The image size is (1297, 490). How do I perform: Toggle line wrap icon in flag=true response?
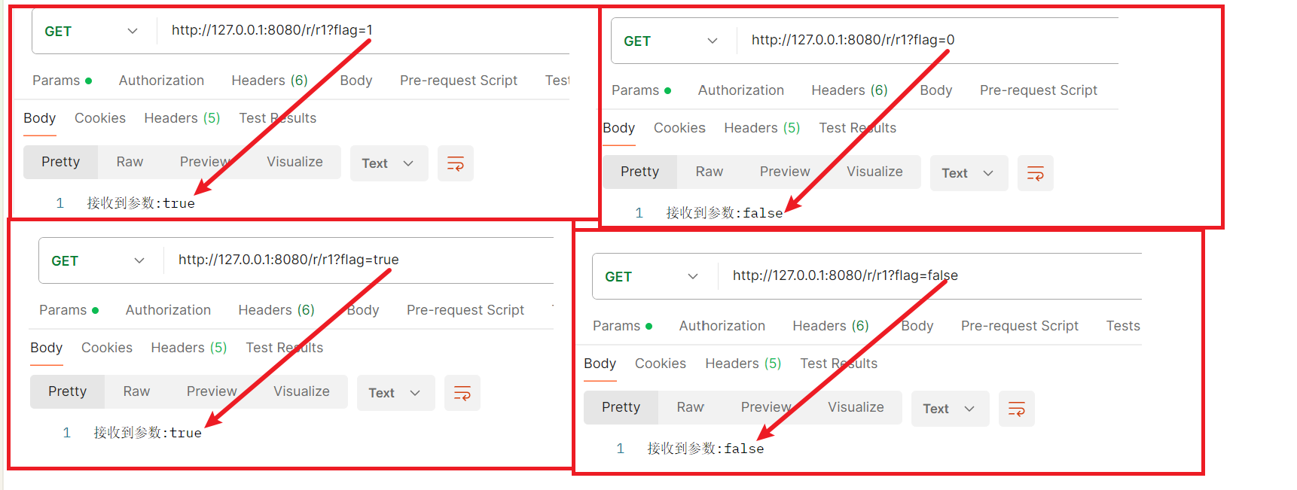pyautogui.click(x=462, y=393)
